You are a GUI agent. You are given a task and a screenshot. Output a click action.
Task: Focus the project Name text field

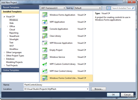point(56,85)
